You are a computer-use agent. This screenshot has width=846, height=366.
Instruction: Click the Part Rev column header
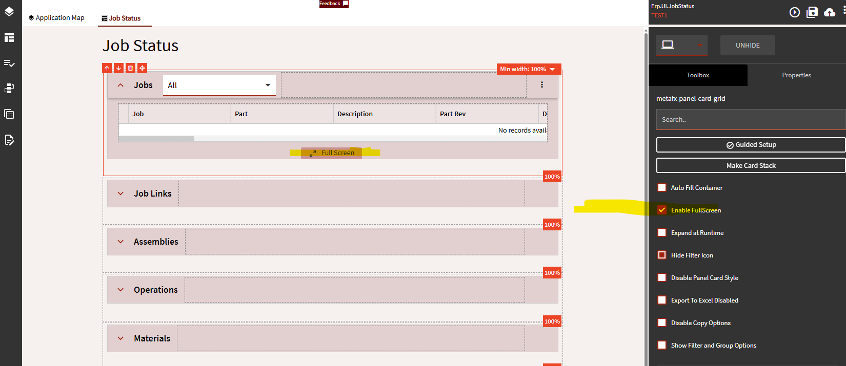(x=487, y=114)
